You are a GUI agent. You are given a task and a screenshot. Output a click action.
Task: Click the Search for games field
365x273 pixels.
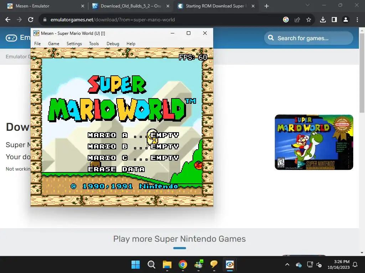(x=309, y=38)
